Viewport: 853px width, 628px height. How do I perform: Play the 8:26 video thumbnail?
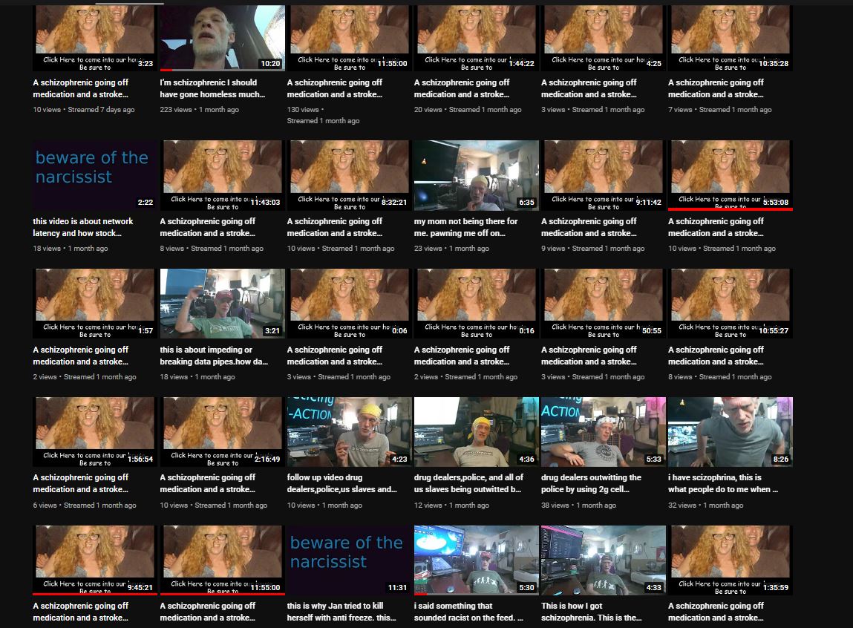click(730, 432)
